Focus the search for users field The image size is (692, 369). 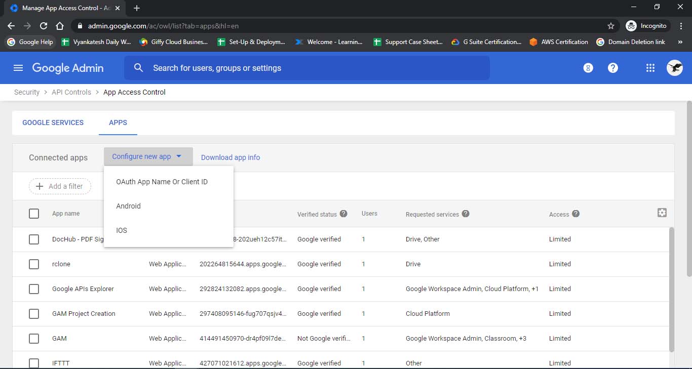tap(307, 68)
